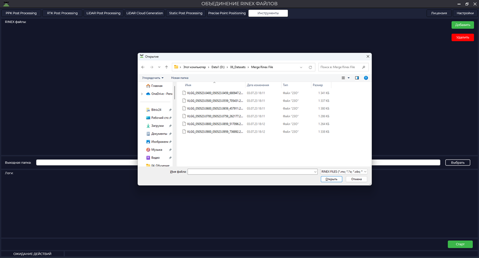Open the Precise Point Positioning tab
The width and height of the screenshot is (479, 258).
tap(227, 13)
